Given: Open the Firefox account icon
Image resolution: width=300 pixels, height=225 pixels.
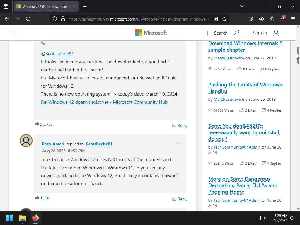Looking at the screenshot, I should point(261,19).
